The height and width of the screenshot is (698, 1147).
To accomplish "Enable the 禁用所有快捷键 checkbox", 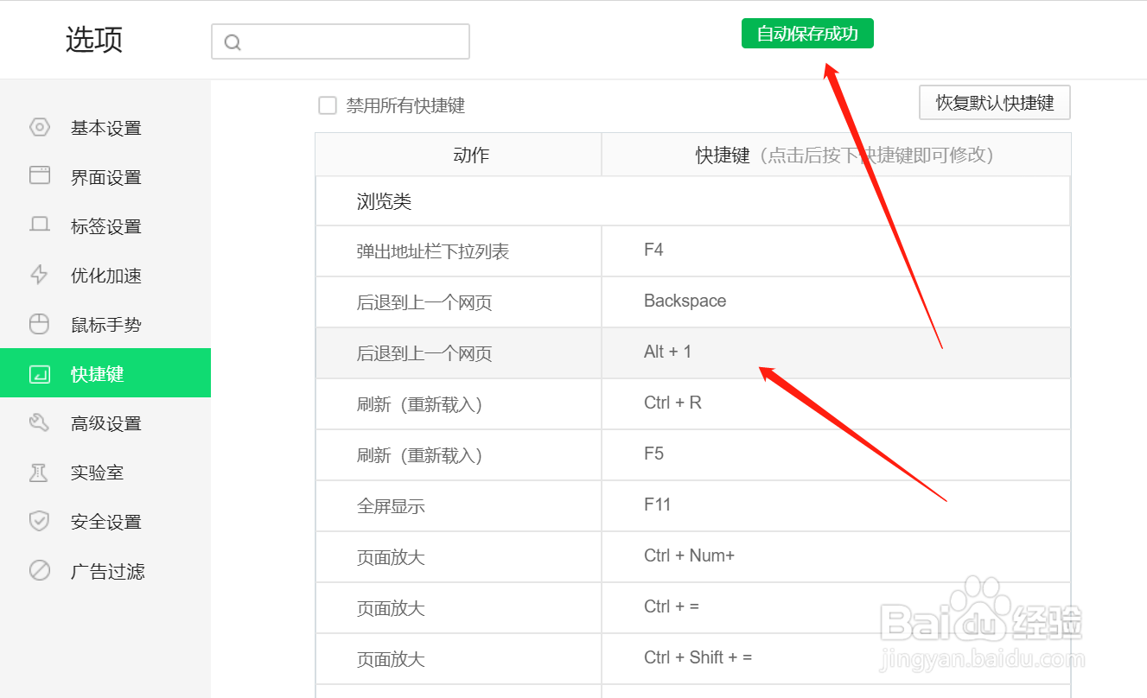I will [328, 105].
